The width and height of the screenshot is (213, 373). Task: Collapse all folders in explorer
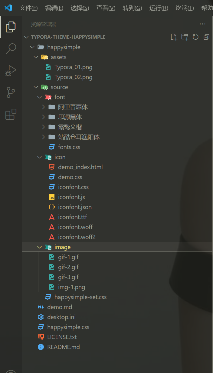coord(206,37)
